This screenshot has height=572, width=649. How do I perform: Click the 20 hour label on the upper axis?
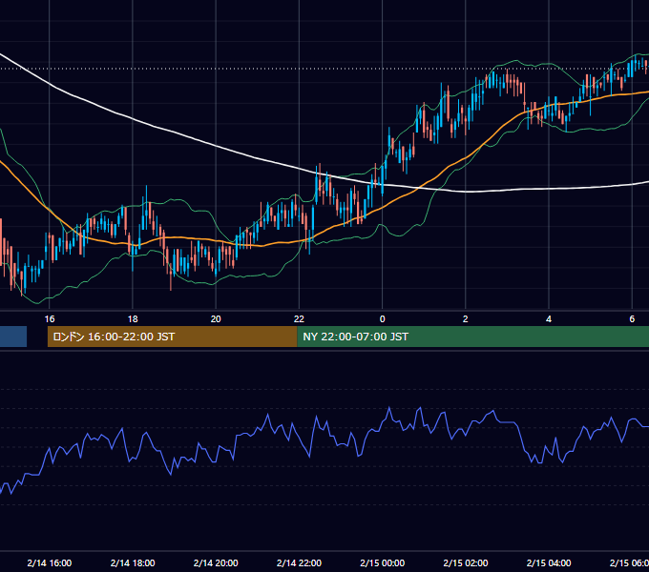(x=216, y=319)
